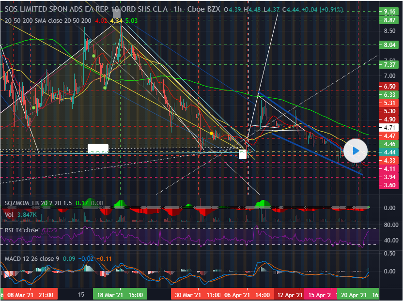Screen dimensions: 403x301
Task: Select the 18 Mar '21 15:00 marker
Action: (119, 294)
